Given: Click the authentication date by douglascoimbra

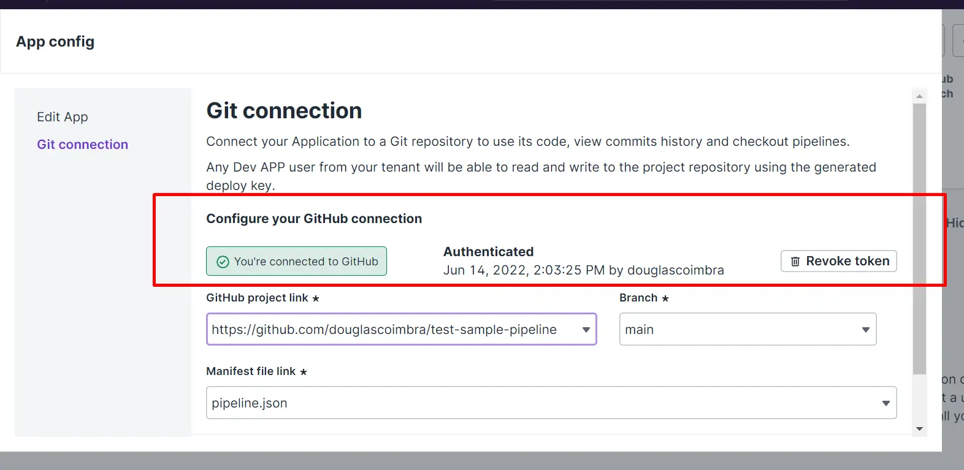Looking at the screenshot, I should tap(583, 270).
